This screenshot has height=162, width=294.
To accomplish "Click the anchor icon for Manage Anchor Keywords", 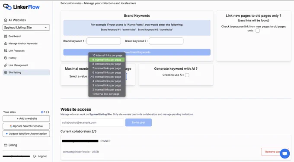I will coord(6,44).
